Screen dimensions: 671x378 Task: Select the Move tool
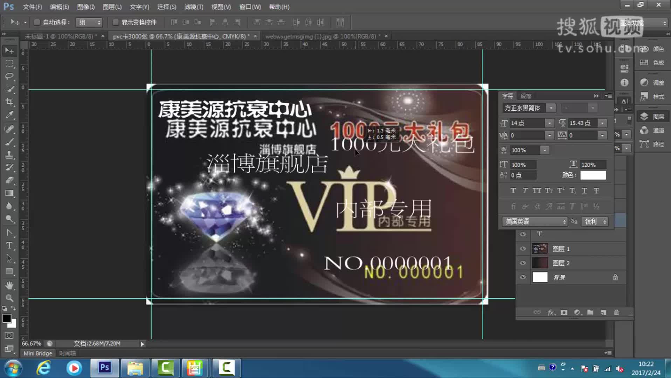[9, 50]
